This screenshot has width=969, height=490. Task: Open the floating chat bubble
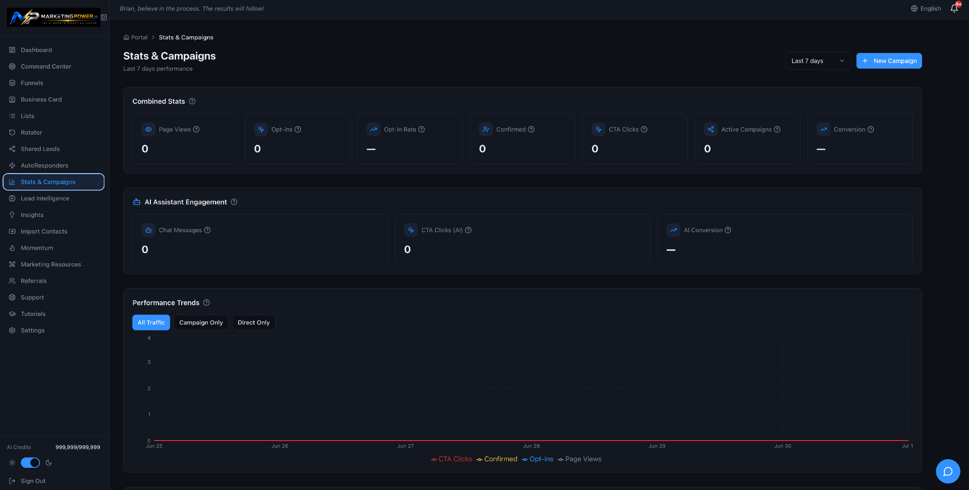click(948, 471)
